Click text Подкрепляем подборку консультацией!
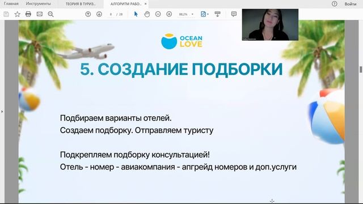Screen dimensions: 363x204 (135, 155)
